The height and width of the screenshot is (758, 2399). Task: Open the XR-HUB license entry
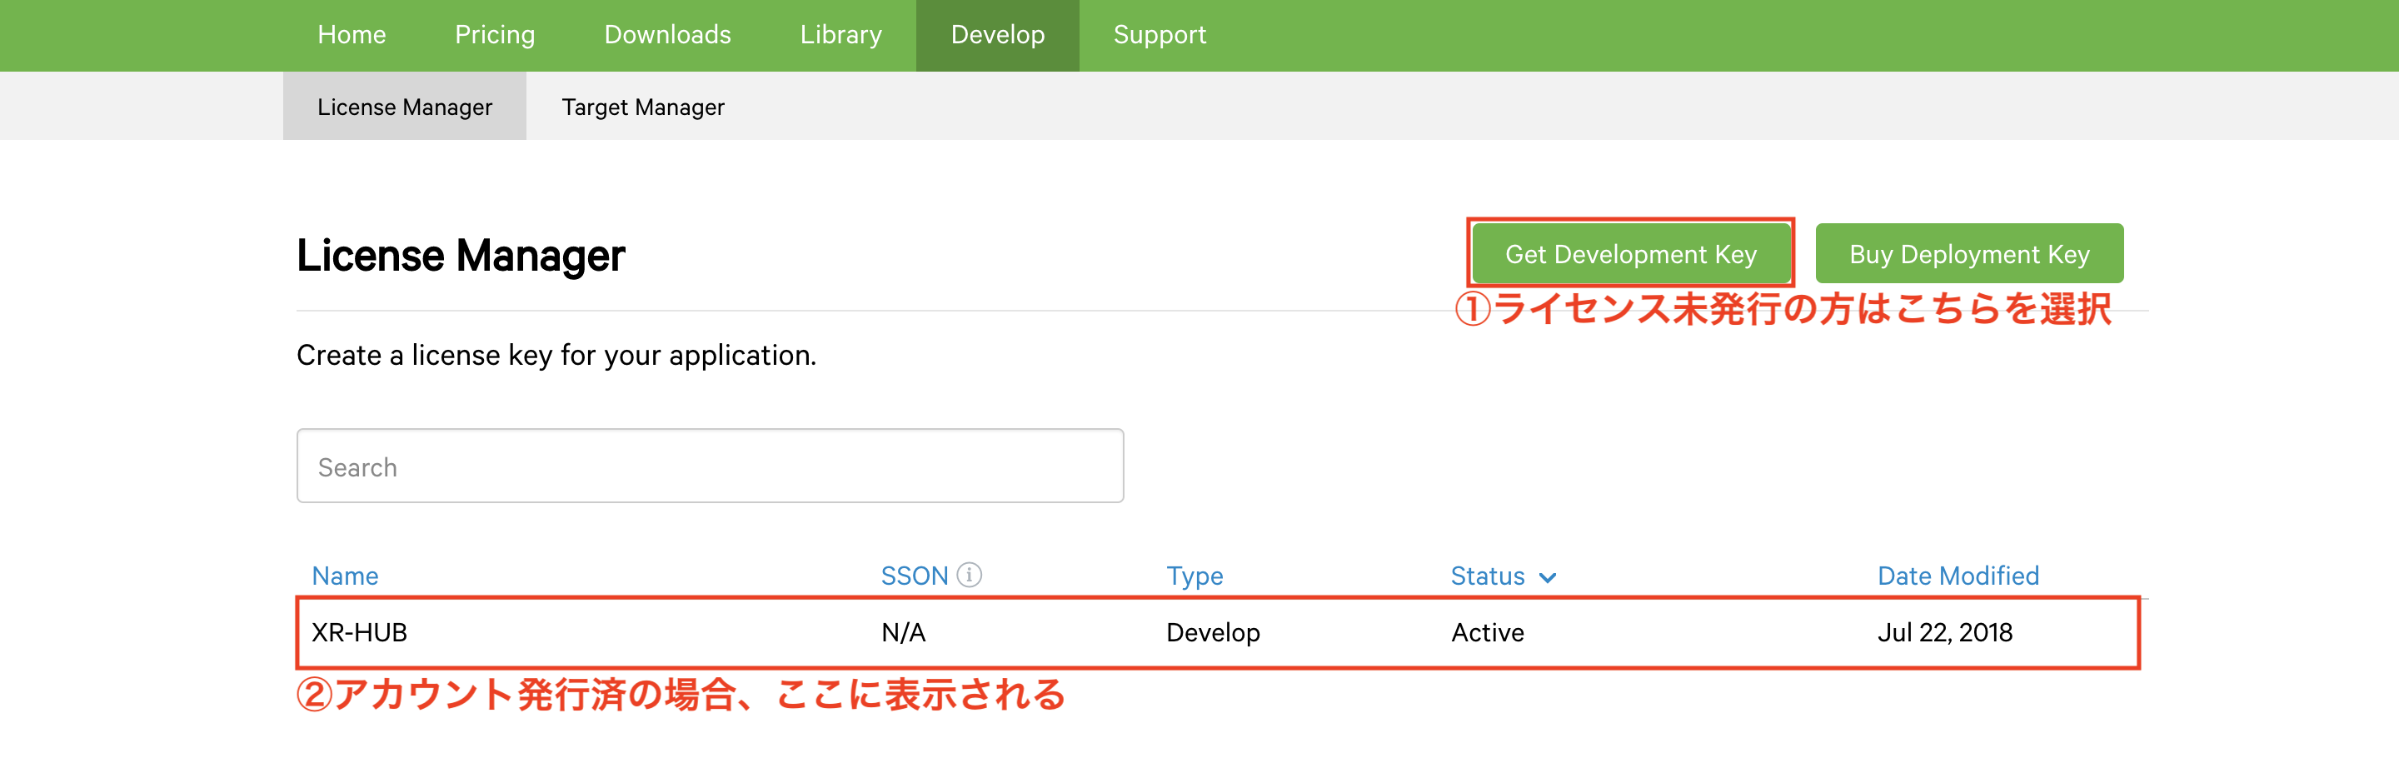(360, 632)
